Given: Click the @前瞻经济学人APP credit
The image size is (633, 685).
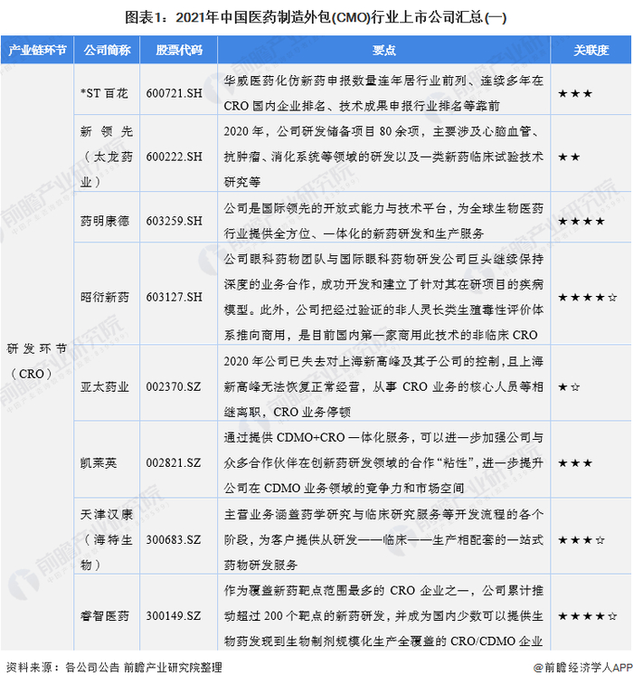Looking at the screenshot, I should click(582, 667).
